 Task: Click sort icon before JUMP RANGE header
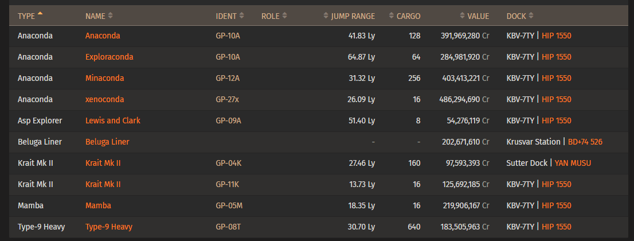(x=326, y=16)
